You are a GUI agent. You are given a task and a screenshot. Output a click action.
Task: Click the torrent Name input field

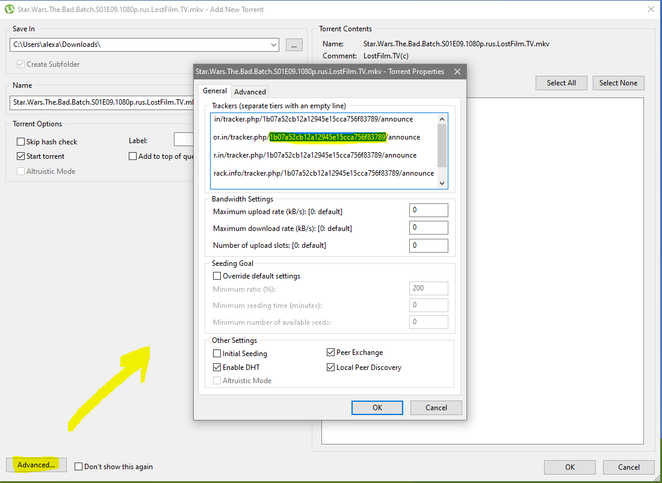point(102,102)
